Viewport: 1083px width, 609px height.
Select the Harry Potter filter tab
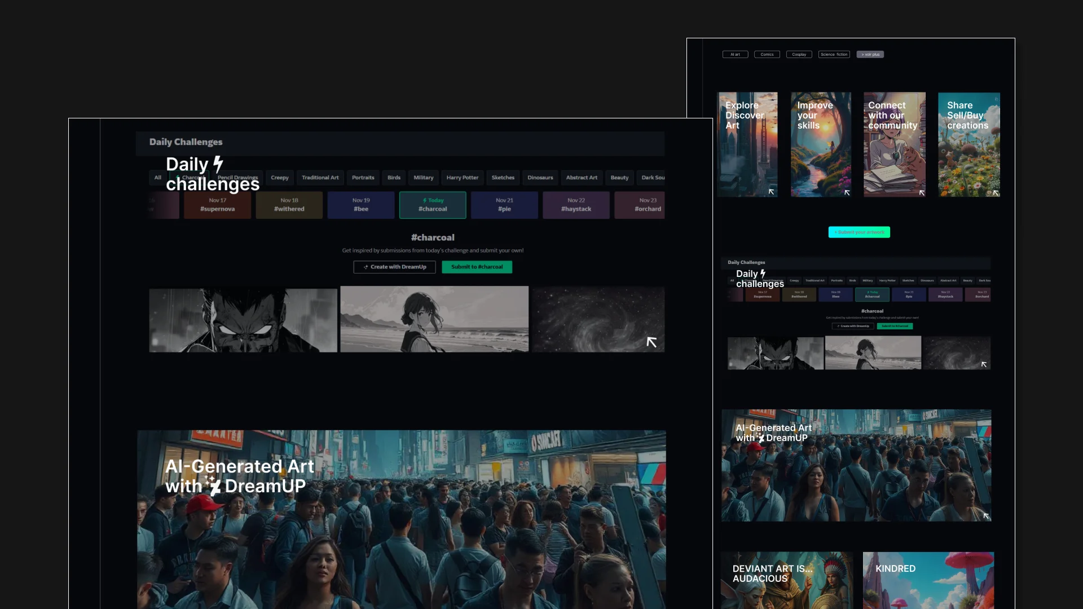pyautogui.click(x=462, y=178)
